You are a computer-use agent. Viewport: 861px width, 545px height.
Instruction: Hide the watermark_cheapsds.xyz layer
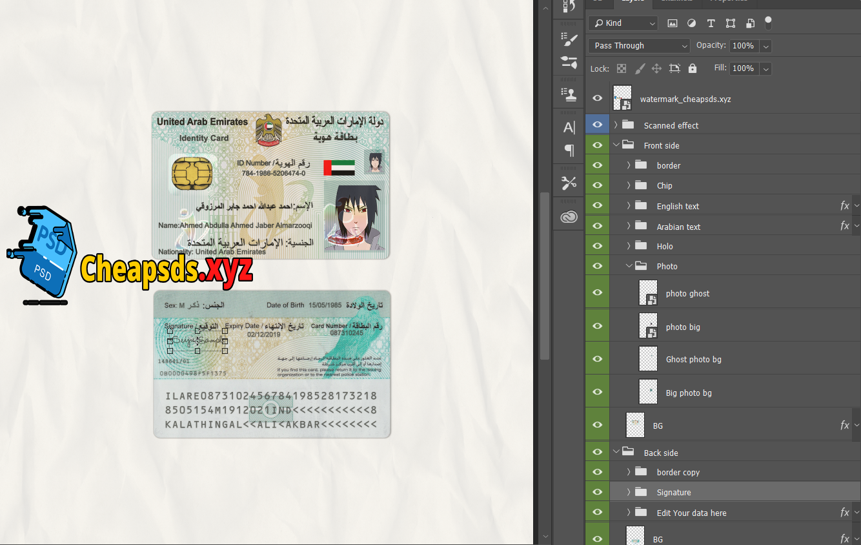pyautogui.click(x=598, y=99)
